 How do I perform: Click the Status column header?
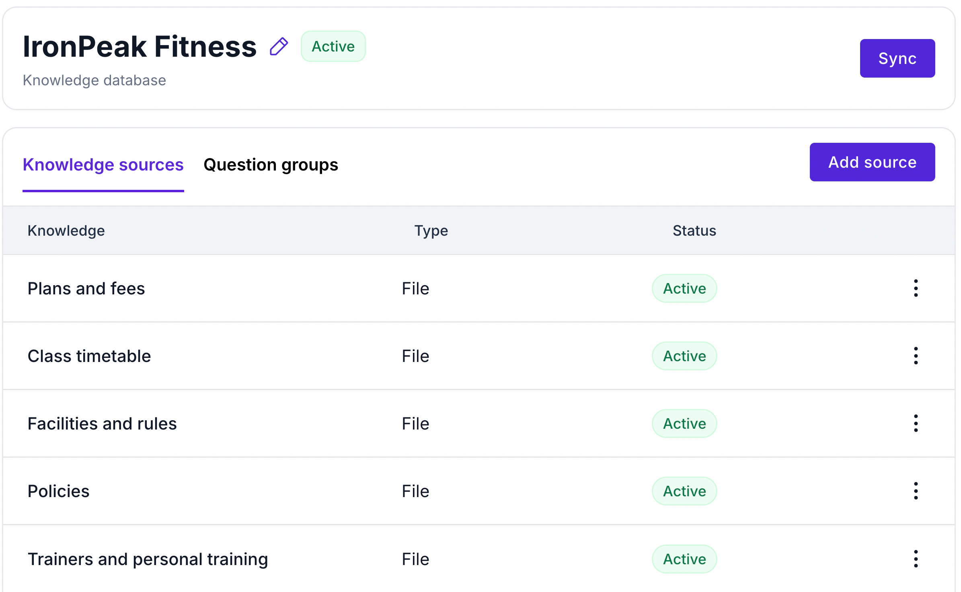(694, 231)
